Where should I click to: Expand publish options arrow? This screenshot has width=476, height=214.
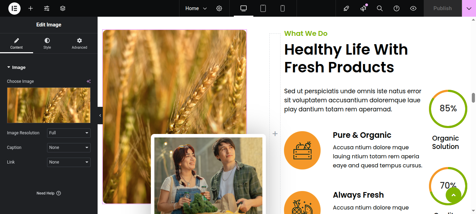(469, 8)
